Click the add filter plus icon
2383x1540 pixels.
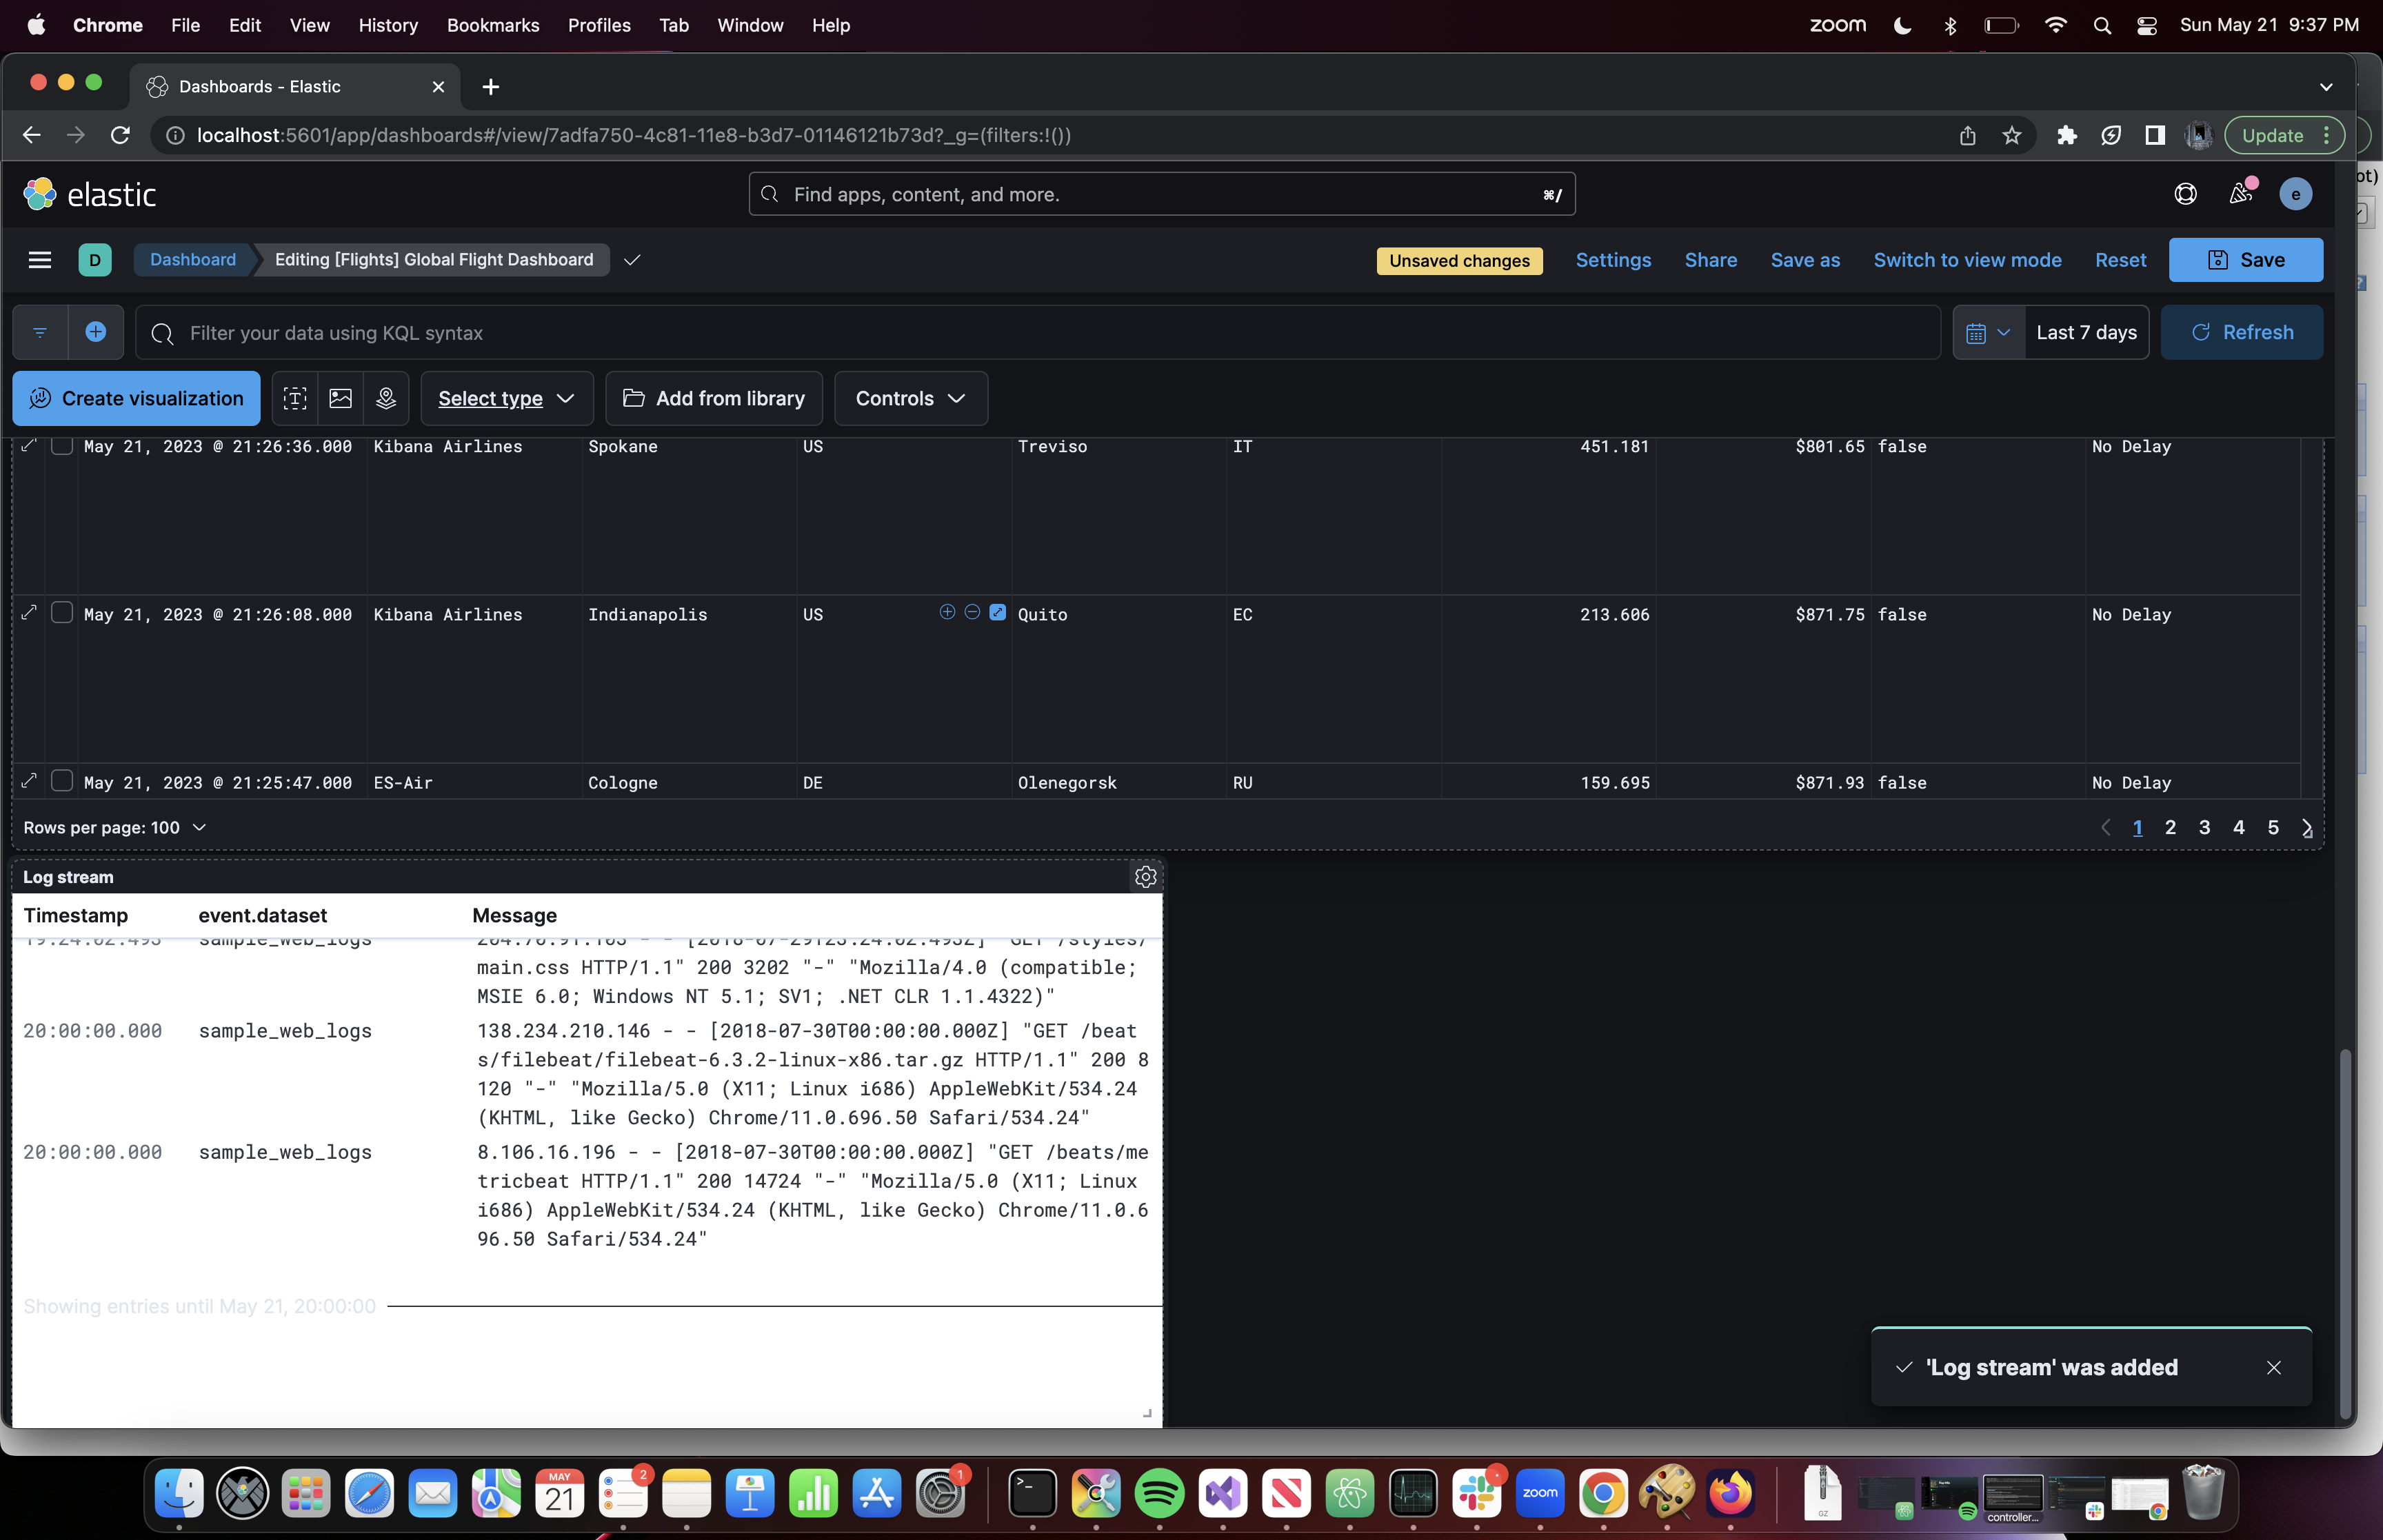click(96, 332)
